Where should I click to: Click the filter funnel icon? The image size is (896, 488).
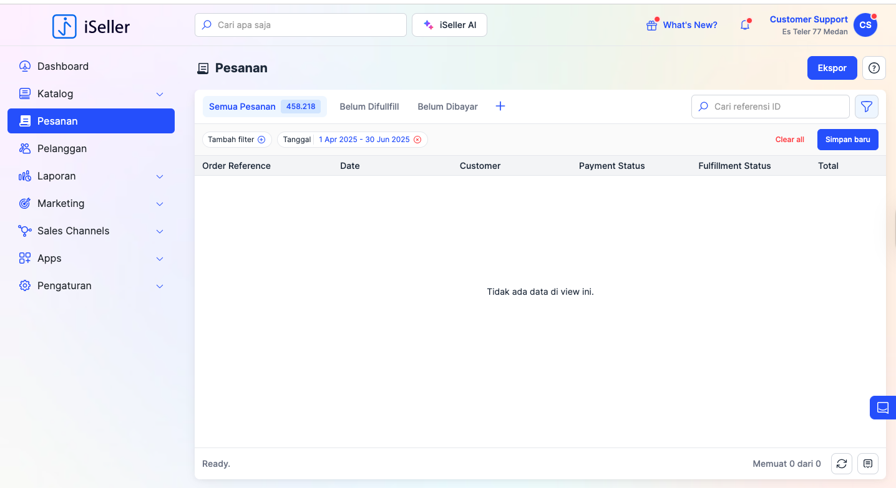point(866,107)
